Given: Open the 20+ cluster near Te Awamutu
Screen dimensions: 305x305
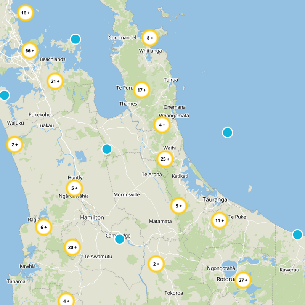Looking at the screenshot, I should pos(72,247).
